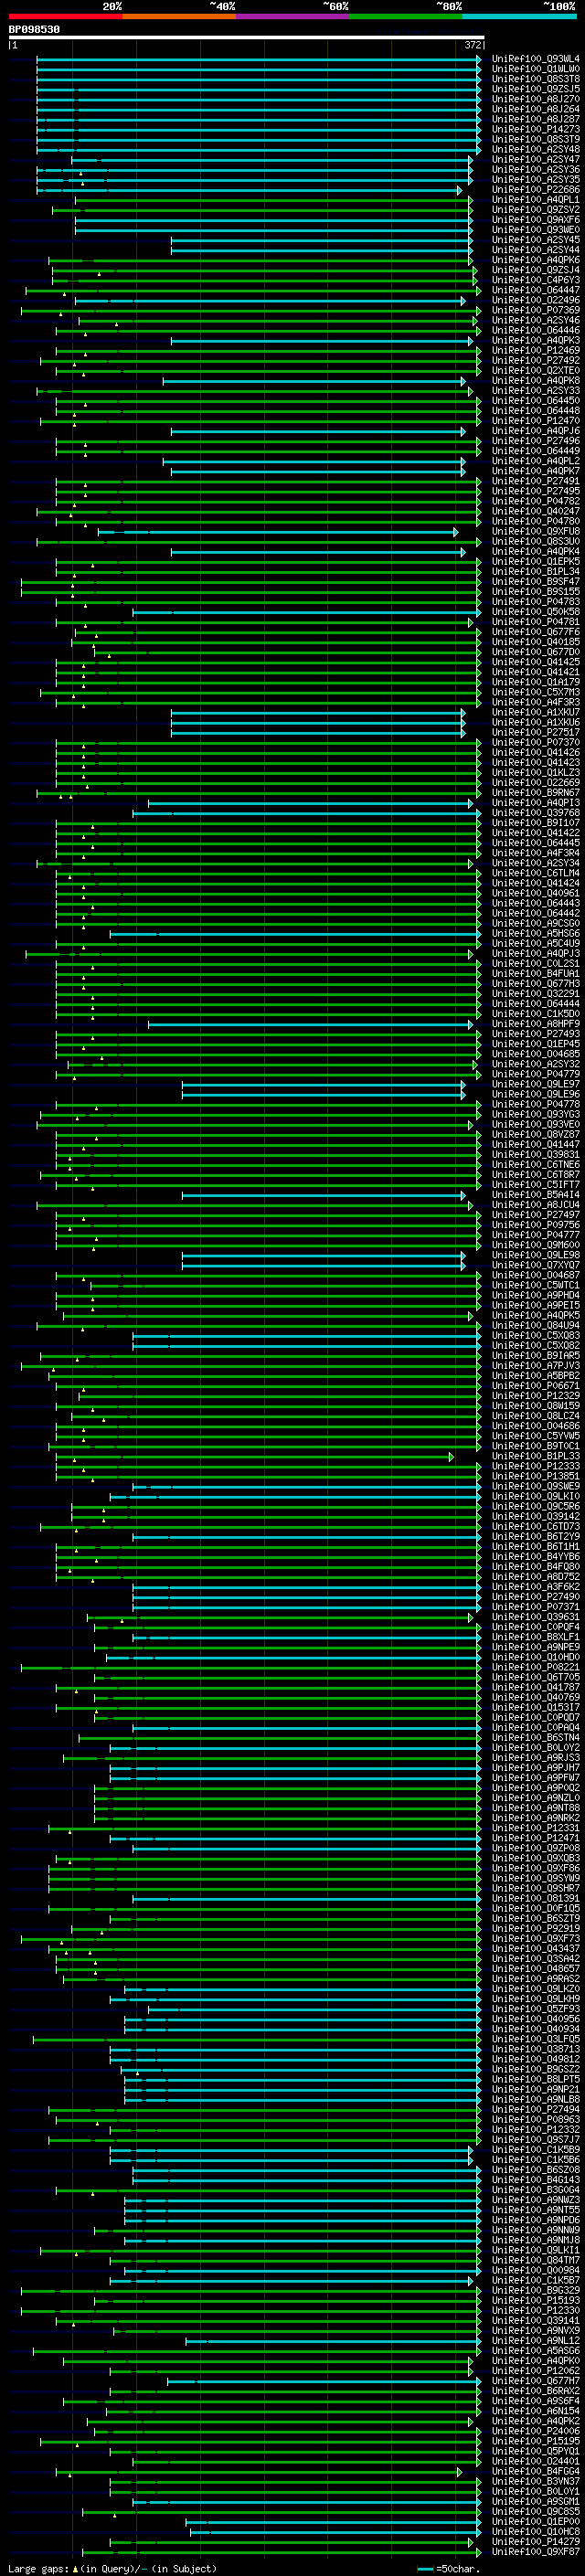Viewport: 585px width, 2576px height.
Task: Click the UniRef100_C5X7M3 label
Action: 535,692
